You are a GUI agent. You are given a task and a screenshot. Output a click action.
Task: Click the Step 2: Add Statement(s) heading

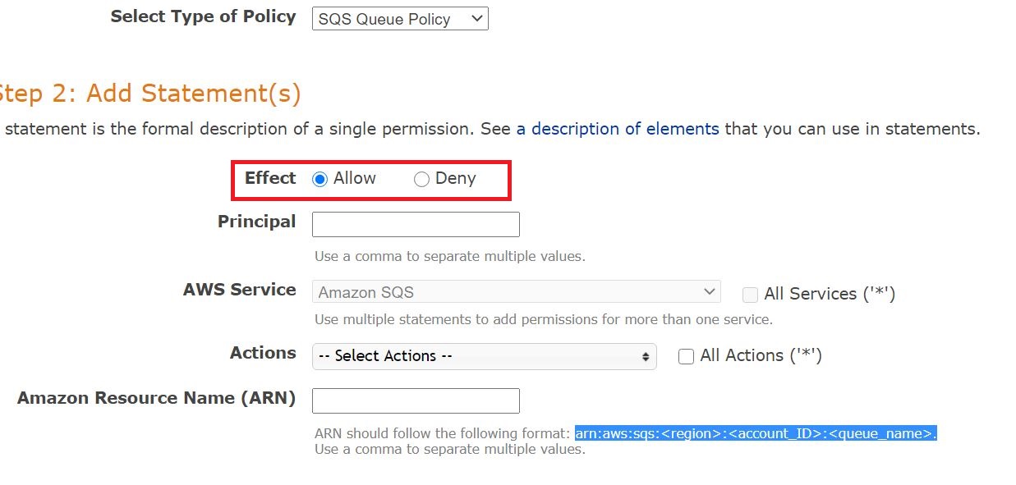(x=149, y=94)
